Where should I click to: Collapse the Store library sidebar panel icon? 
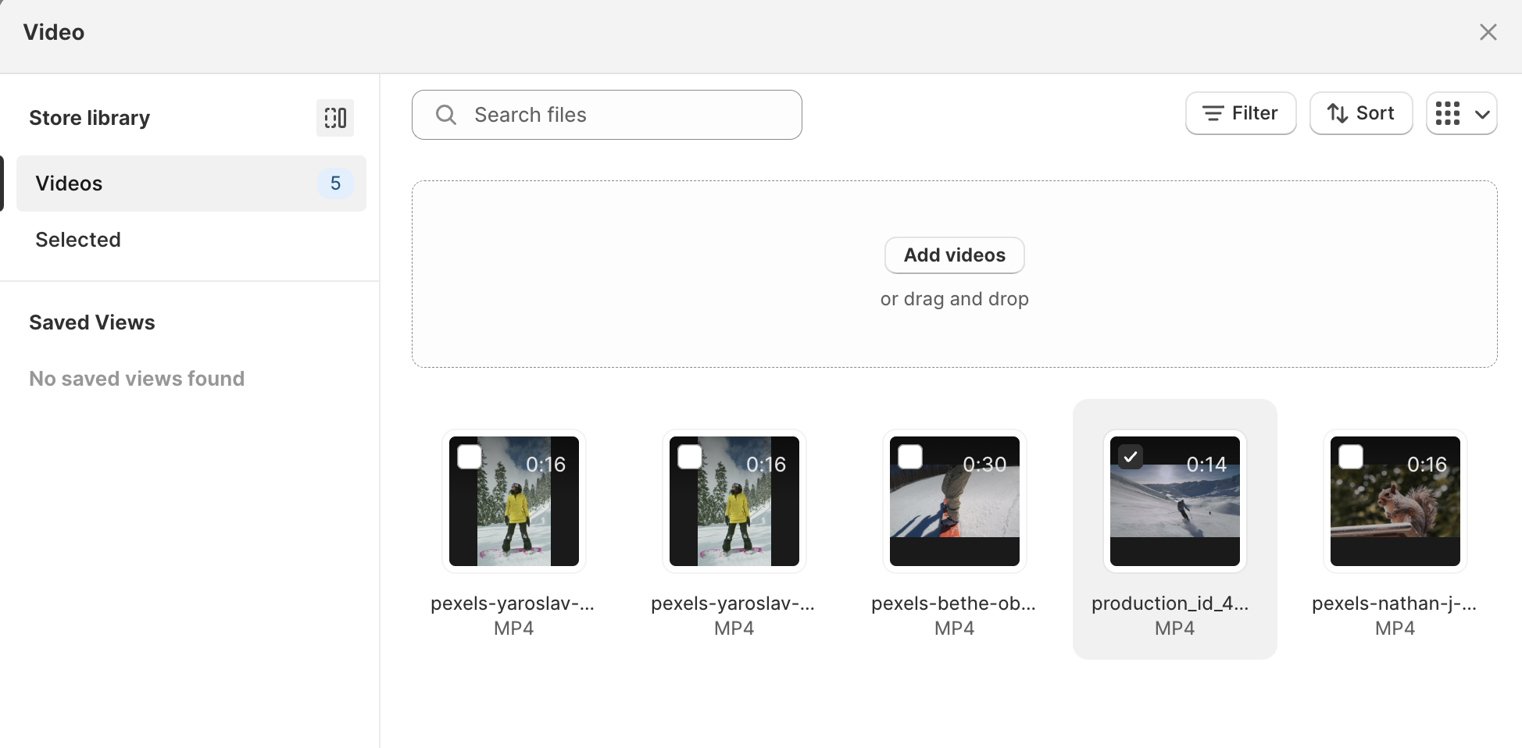335,118
